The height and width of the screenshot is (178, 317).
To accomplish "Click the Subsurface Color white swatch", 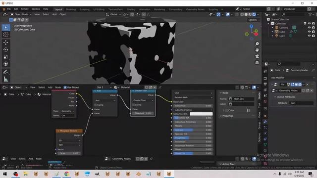I will (201, 114).
